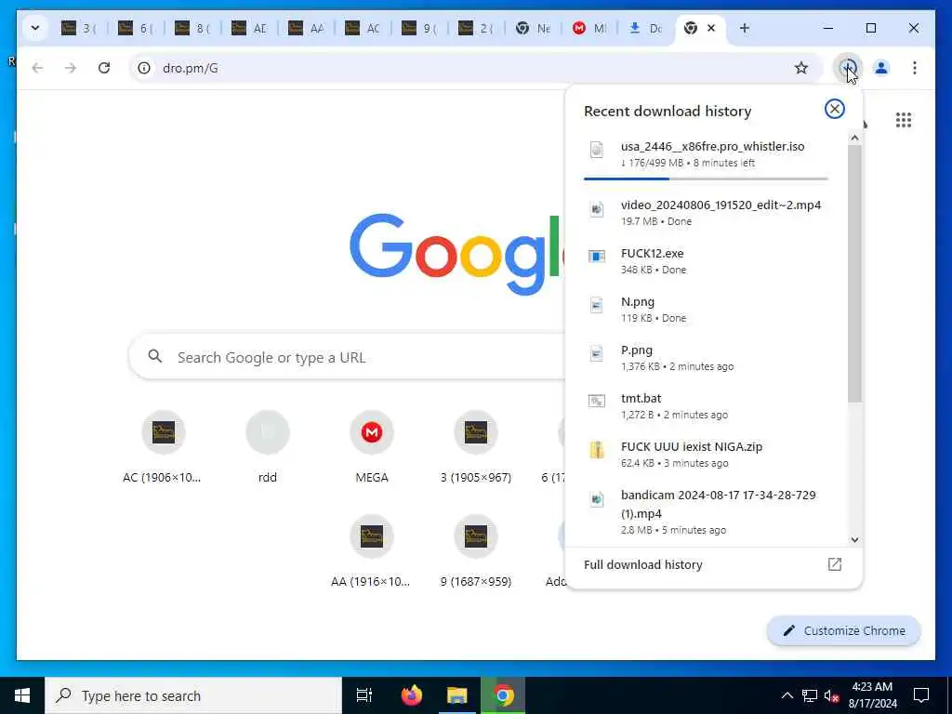Click Customize Chrome button
The image size is (952, 714).
tap(844, 631)
